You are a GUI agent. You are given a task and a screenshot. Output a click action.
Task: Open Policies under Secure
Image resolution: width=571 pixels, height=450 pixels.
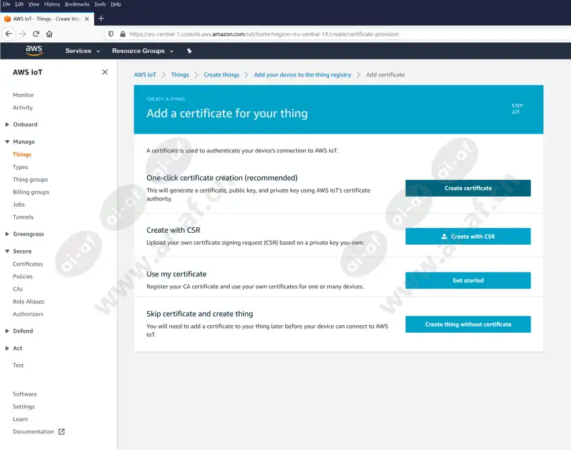coord(23,276)
